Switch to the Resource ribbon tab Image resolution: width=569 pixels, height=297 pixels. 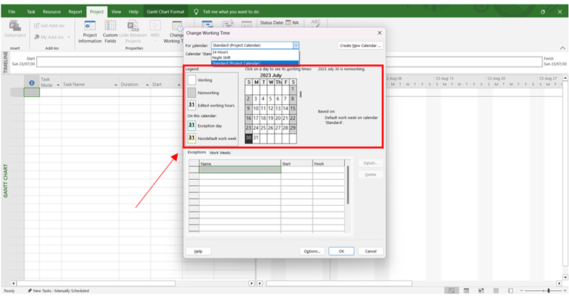tap(51, 11)
